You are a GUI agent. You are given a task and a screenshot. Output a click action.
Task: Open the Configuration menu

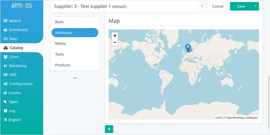21,84
